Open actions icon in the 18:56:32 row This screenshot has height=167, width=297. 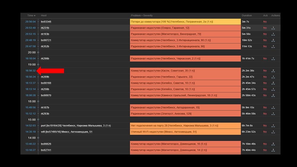273,71
